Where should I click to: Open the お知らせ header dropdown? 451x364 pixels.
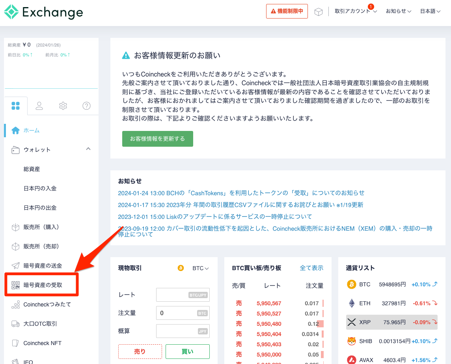pyautogui.click(x=398, y=11)
